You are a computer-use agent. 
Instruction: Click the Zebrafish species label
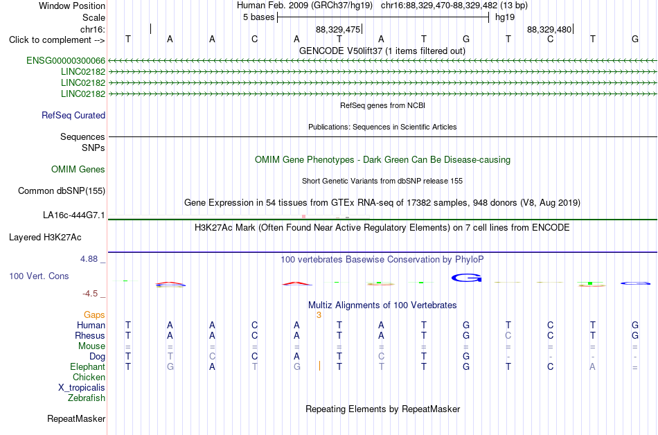click(x=86, y=398)
